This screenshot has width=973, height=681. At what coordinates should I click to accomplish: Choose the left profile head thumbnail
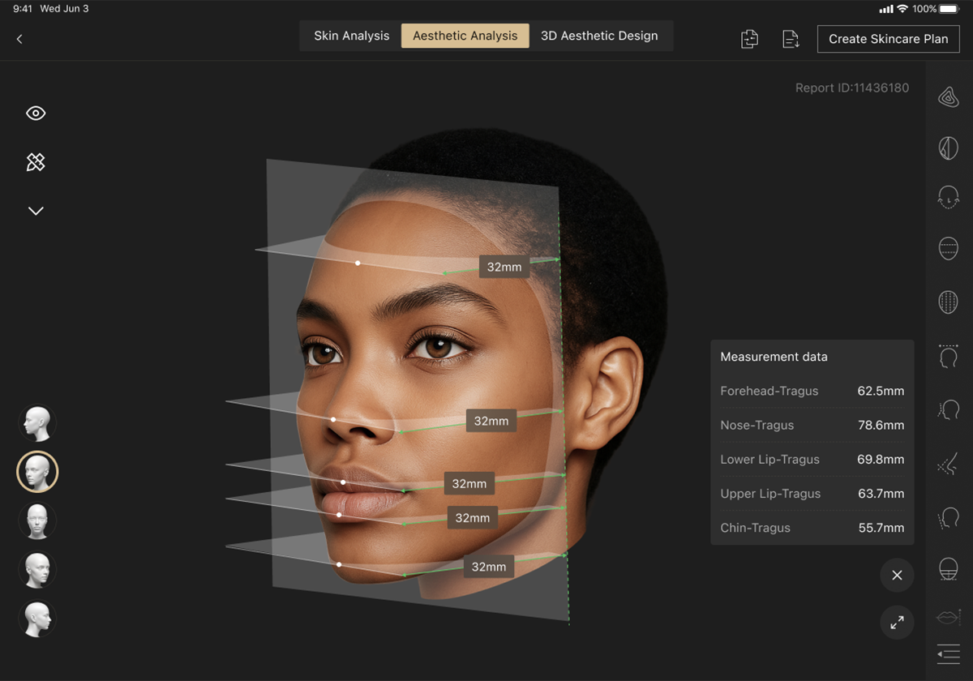37,424
